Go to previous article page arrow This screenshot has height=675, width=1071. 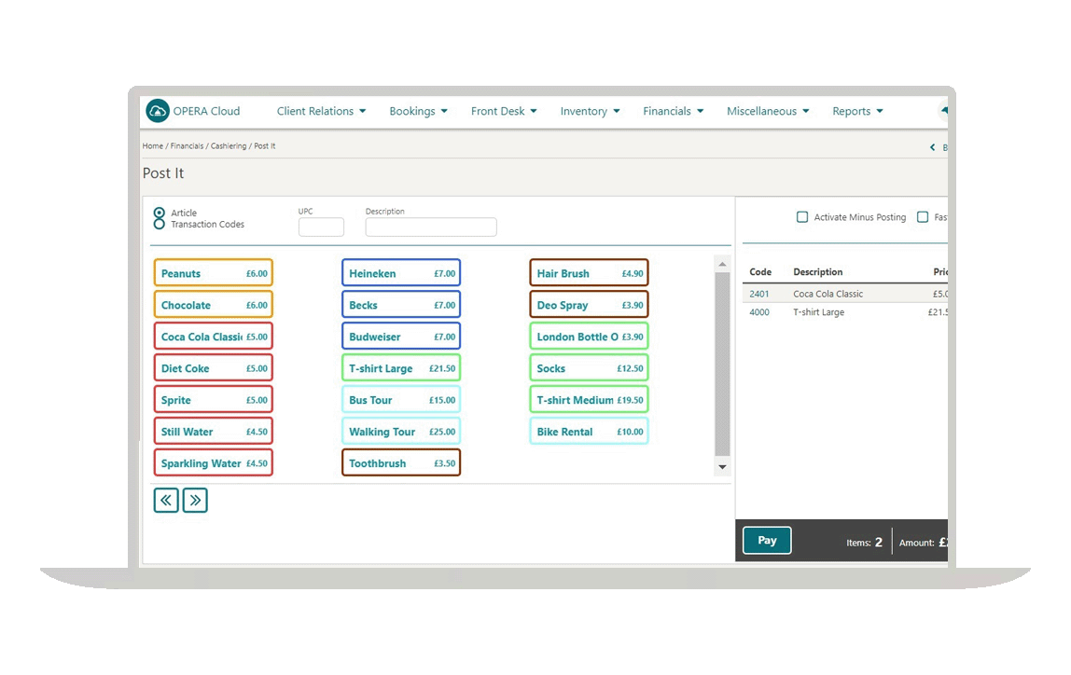click(166, 501)
